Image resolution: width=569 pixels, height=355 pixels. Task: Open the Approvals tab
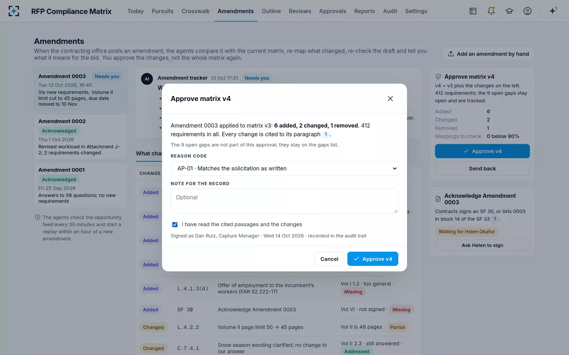click(x=333, y=11)
